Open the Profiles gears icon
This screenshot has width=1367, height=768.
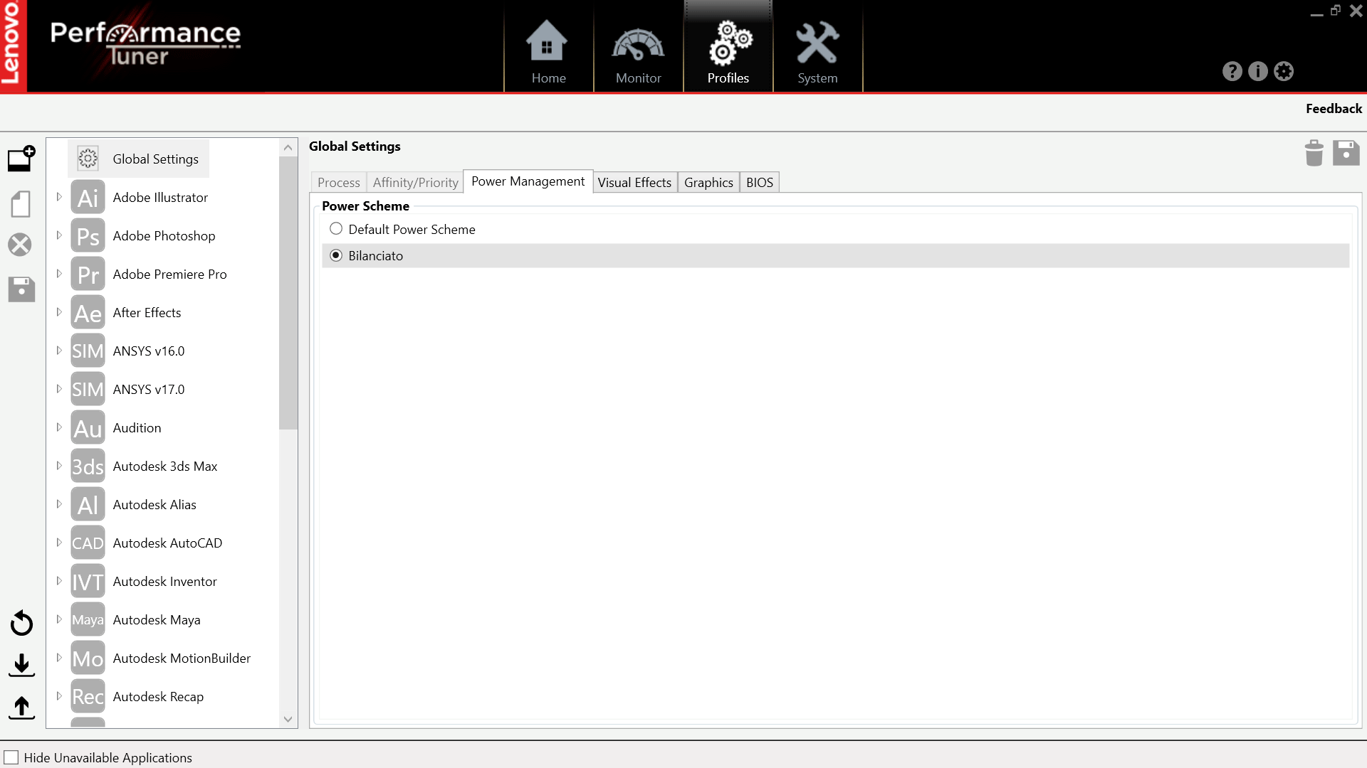point(730,43)
